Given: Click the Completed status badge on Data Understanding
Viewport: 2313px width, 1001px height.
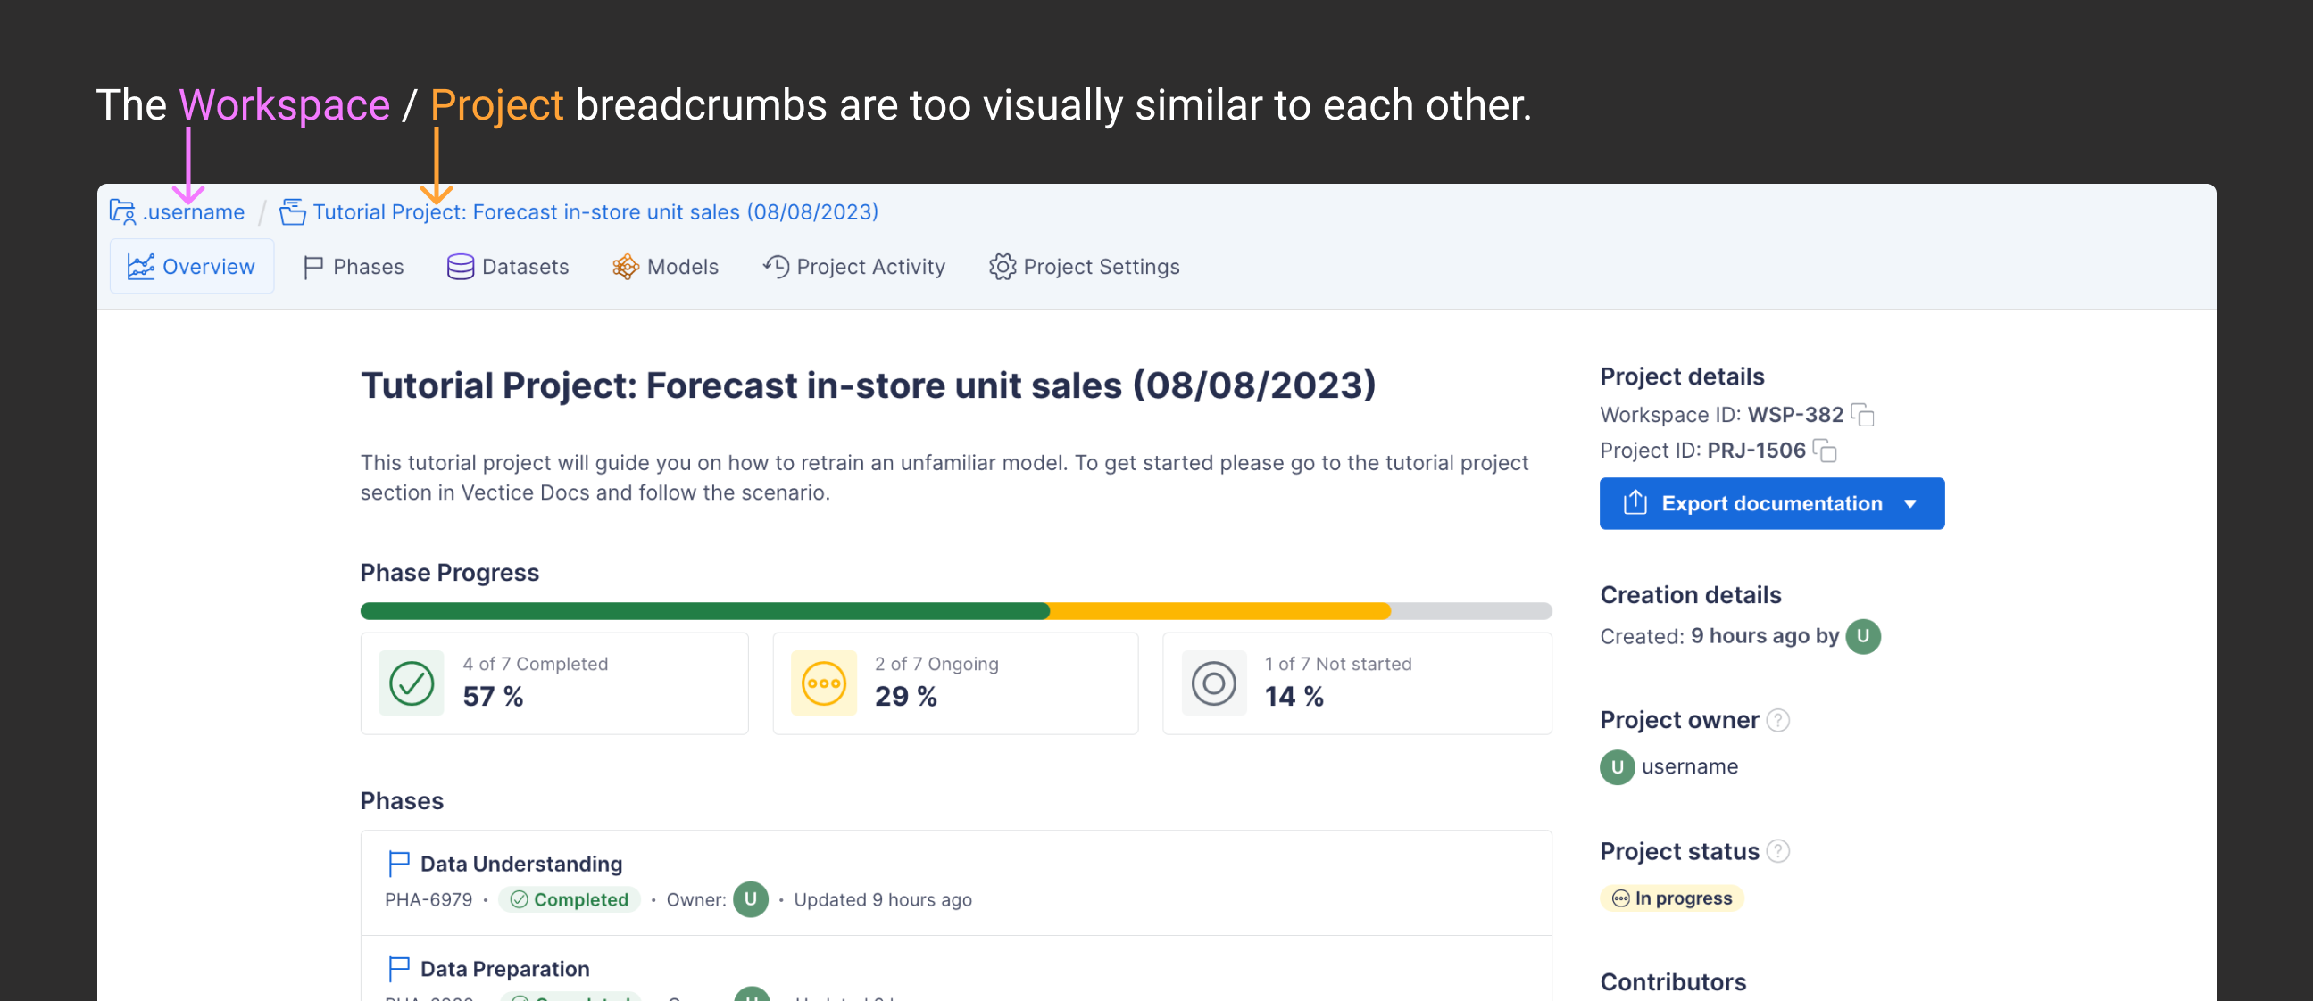Looking at the screenshot, I should [x=570, y=898].
